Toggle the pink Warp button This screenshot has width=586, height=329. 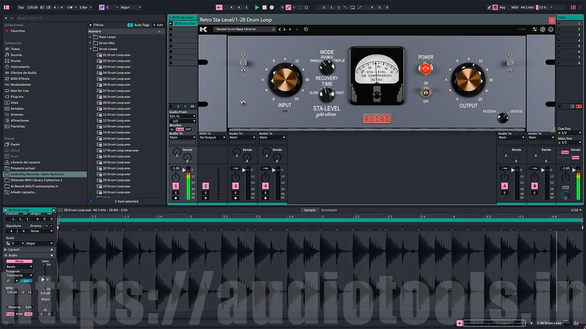[19, 261]
